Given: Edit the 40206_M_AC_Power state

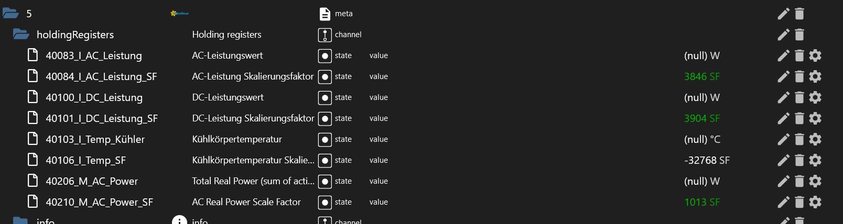Looking at the screenshot, I should (x=783, y=181).
